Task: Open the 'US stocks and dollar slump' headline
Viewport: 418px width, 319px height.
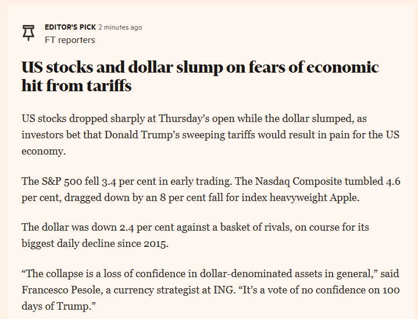Action: [200, 77]
